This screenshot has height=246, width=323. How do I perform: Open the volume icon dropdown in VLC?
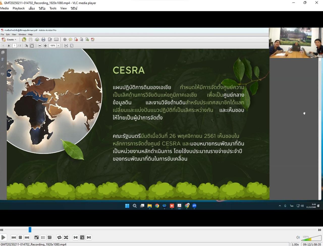point(298,237)
